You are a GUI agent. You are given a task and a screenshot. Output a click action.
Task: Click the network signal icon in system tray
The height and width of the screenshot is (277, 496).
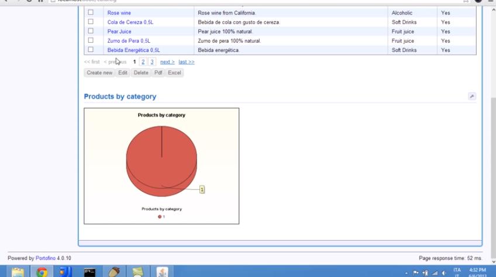point(435,273)
